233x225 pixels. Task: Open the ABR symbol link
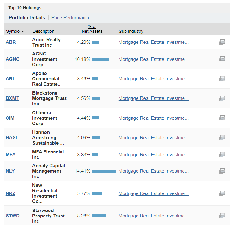pos(11,42)
